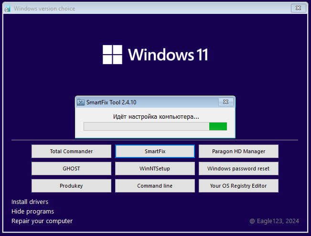Click the SmartFix Tool title bar icon
Viewport: 311px width, 236px height.
(81, 102)
